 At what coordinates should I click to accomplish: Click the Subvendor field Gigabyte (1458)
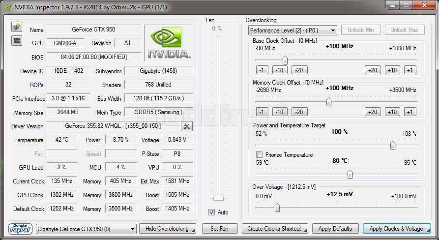[x=158, y=71]
